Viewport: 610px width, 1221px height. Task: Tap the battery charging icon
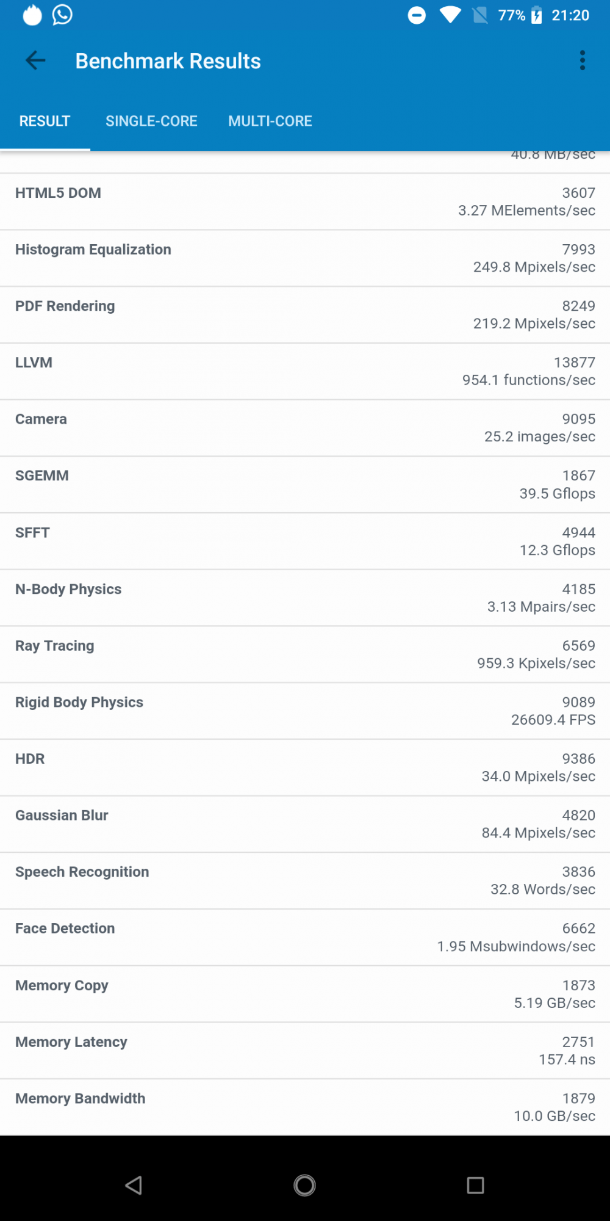[x=536, y=15]
